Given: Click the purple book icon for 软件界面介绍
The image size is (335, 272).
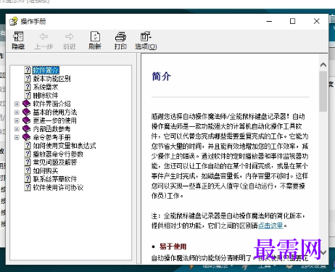Looking at the screenshot, I should pos(26,104).
